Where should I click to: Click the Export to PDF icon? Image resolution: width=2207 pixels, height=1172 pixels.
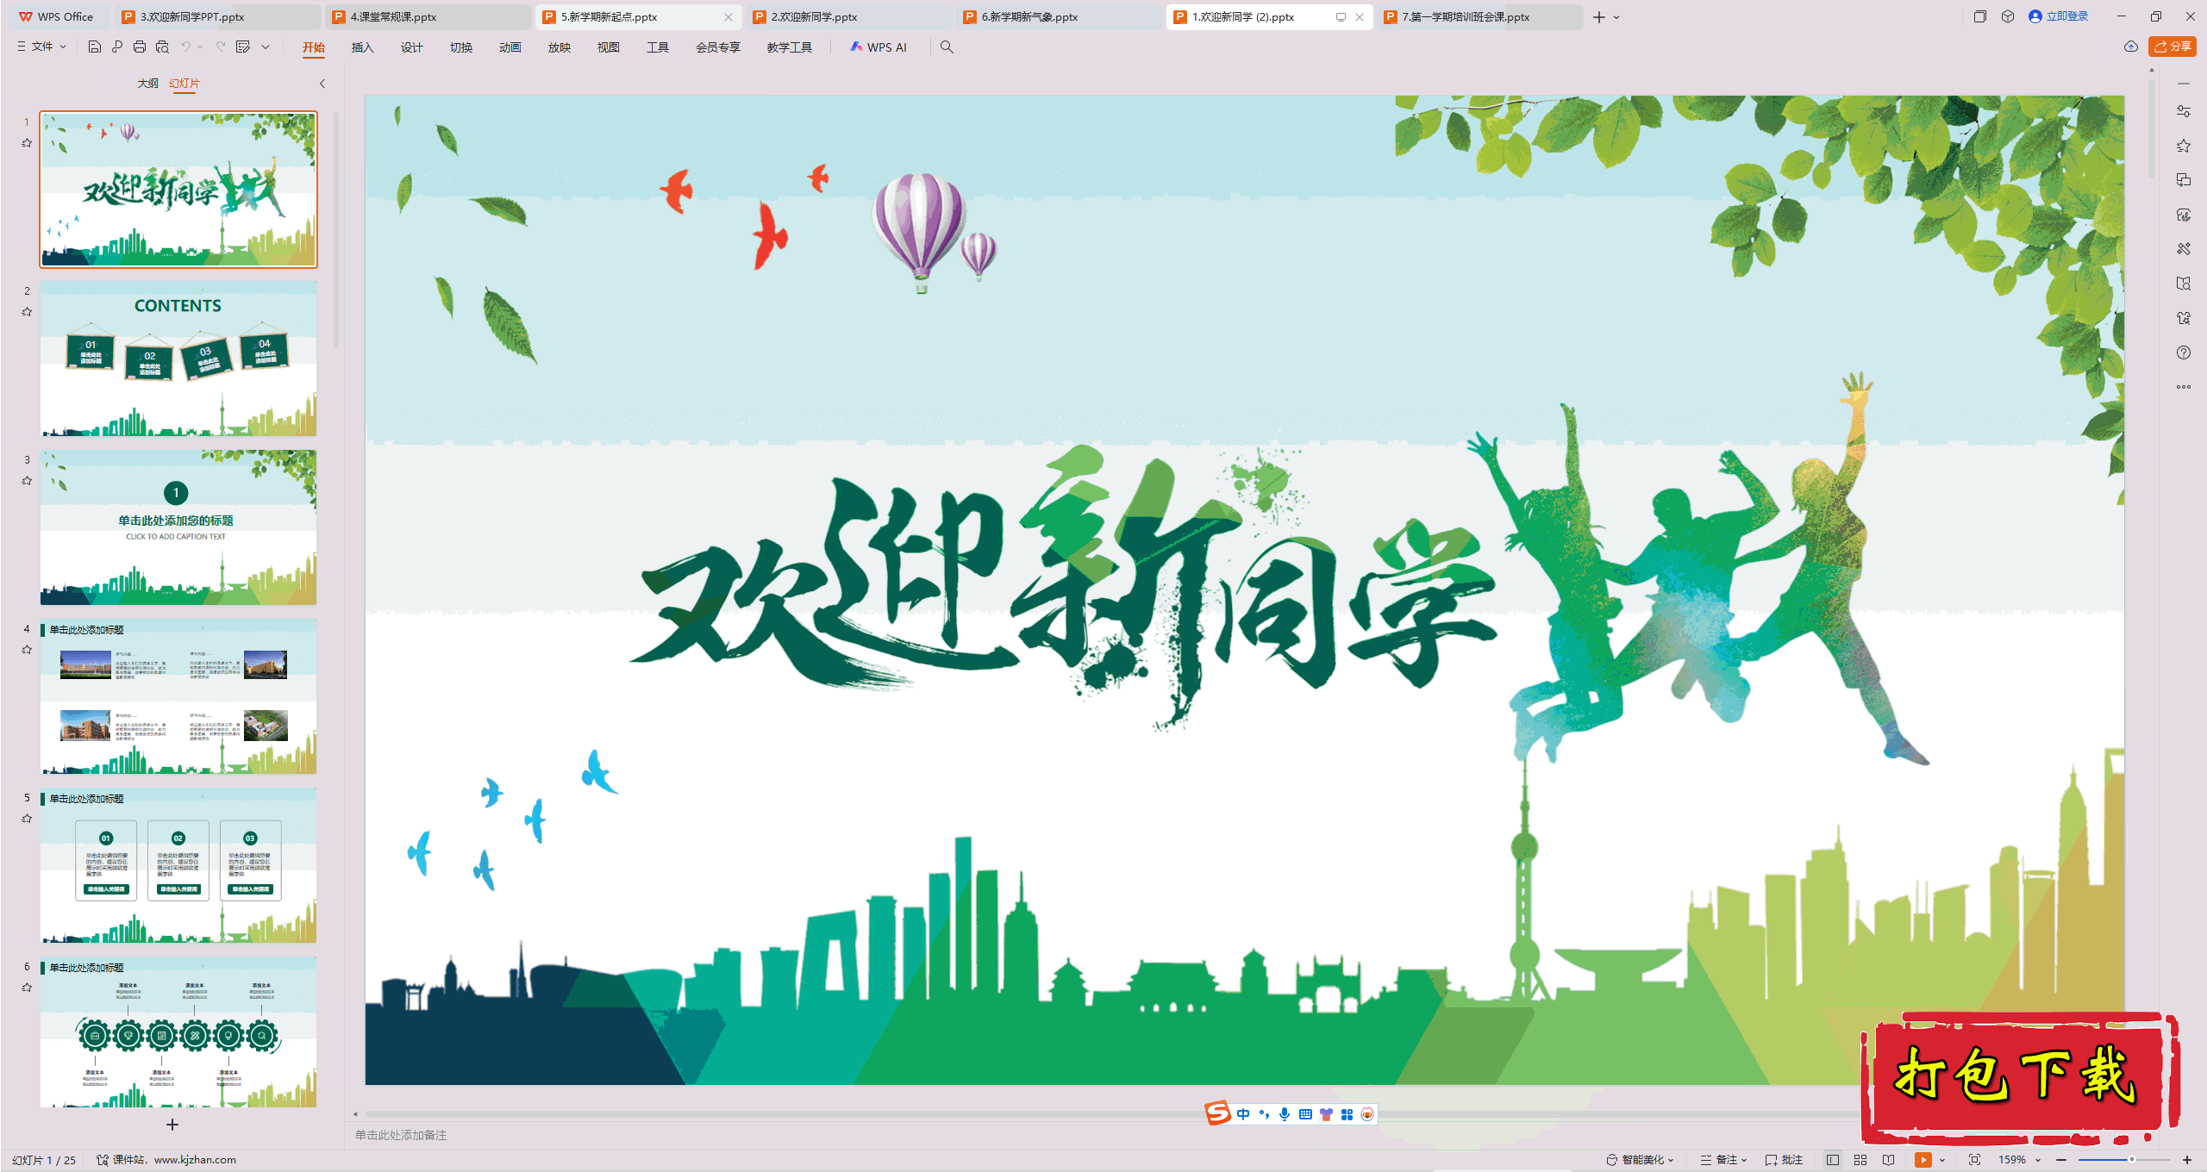(117, 47)
